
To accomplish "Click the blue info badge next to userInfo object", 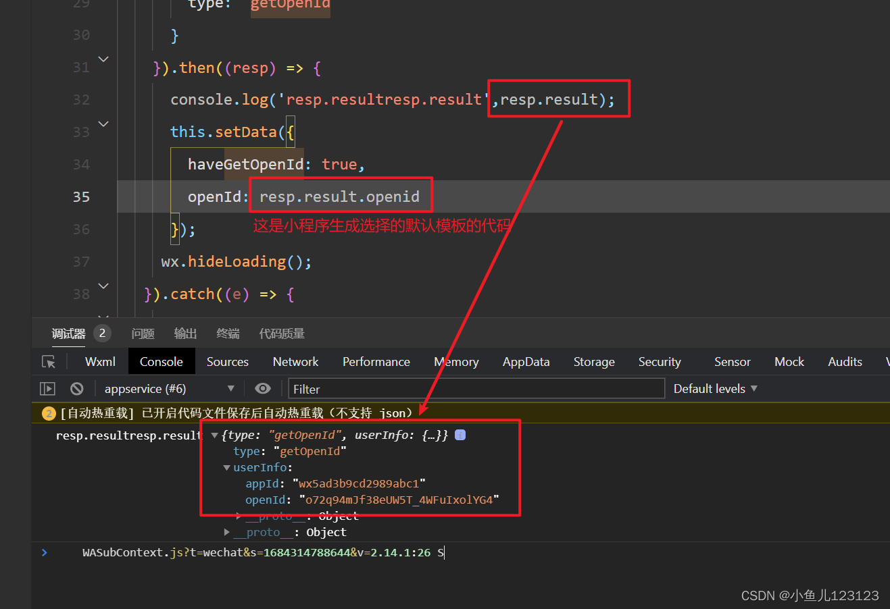I will tap(460, 435).
